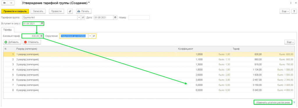
Task: Click the Тарифная группа field Группа №1
Action: click(x=50, y=17)
